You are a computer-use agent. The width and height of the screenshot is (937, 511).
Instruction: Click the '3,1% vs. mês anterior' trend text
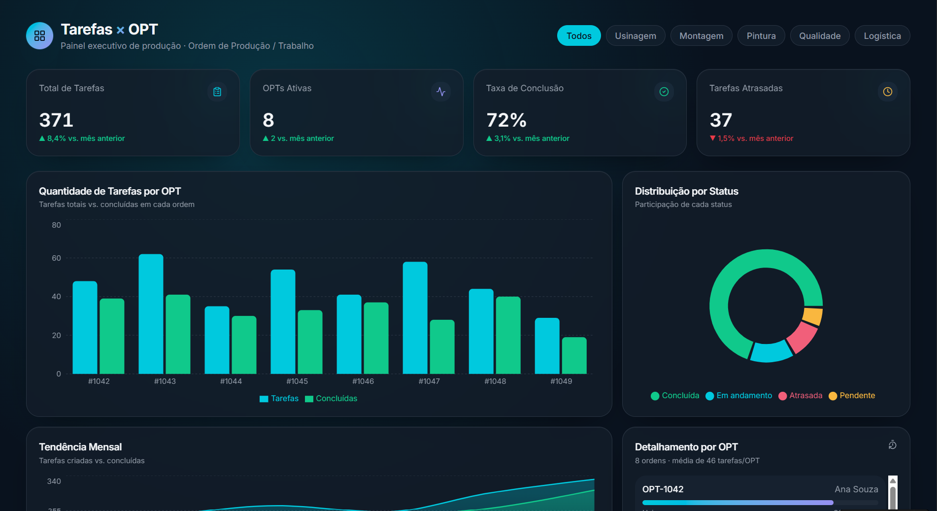point(528,138)
